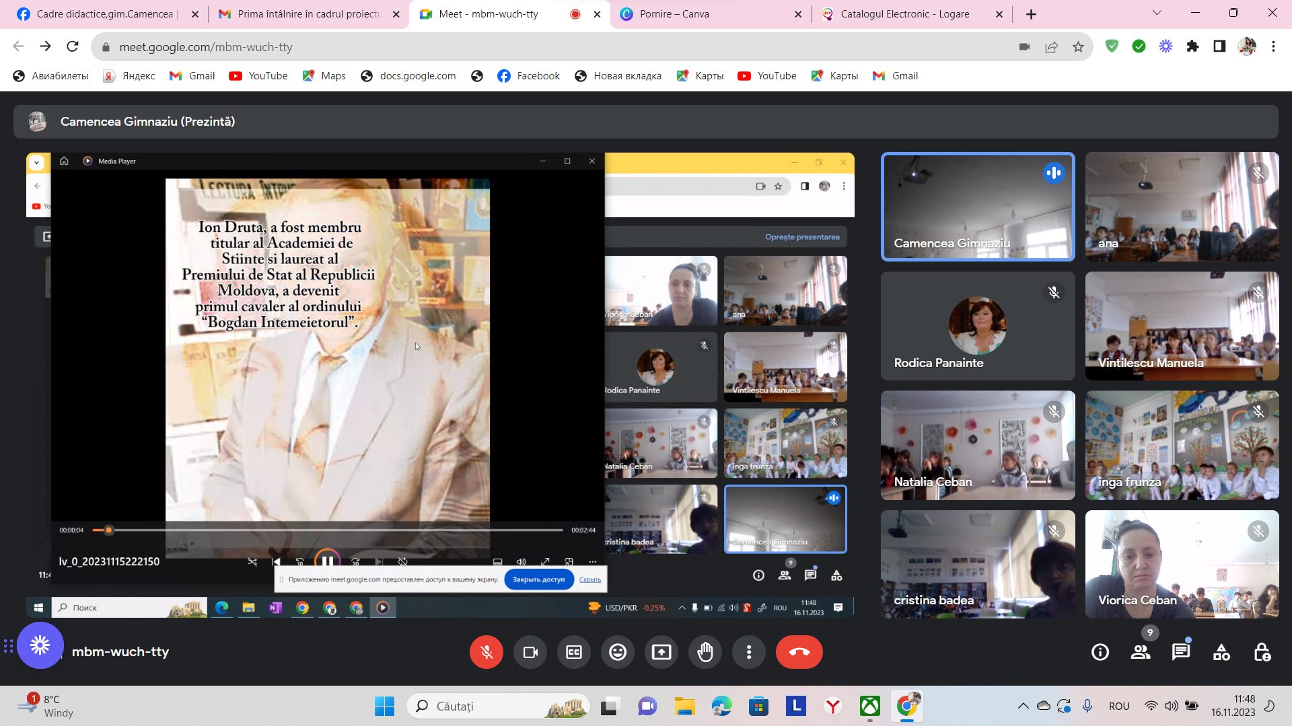Open more options three-dot menu
This screenshot has height=726, width=1292.
tap(749, 652)
